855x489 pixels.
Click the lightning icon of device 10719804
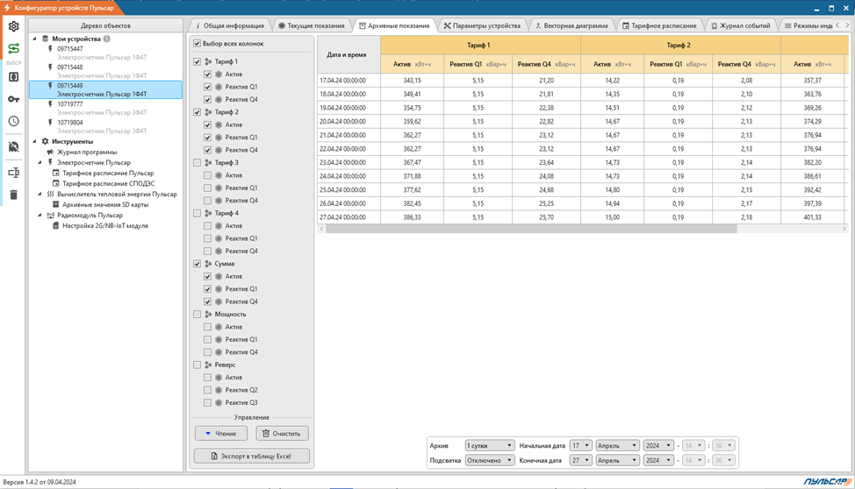50,123
